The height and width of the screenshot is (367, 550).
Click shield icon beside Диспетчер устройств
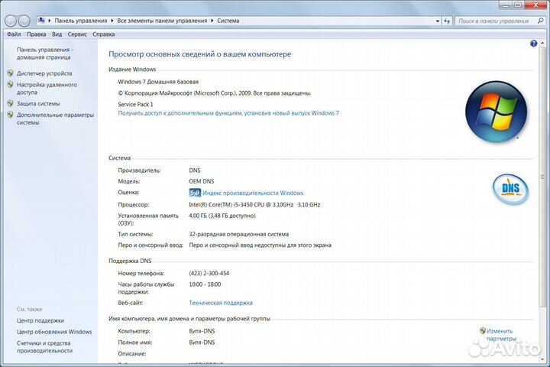pyautogui.click(x=11, y=73)
